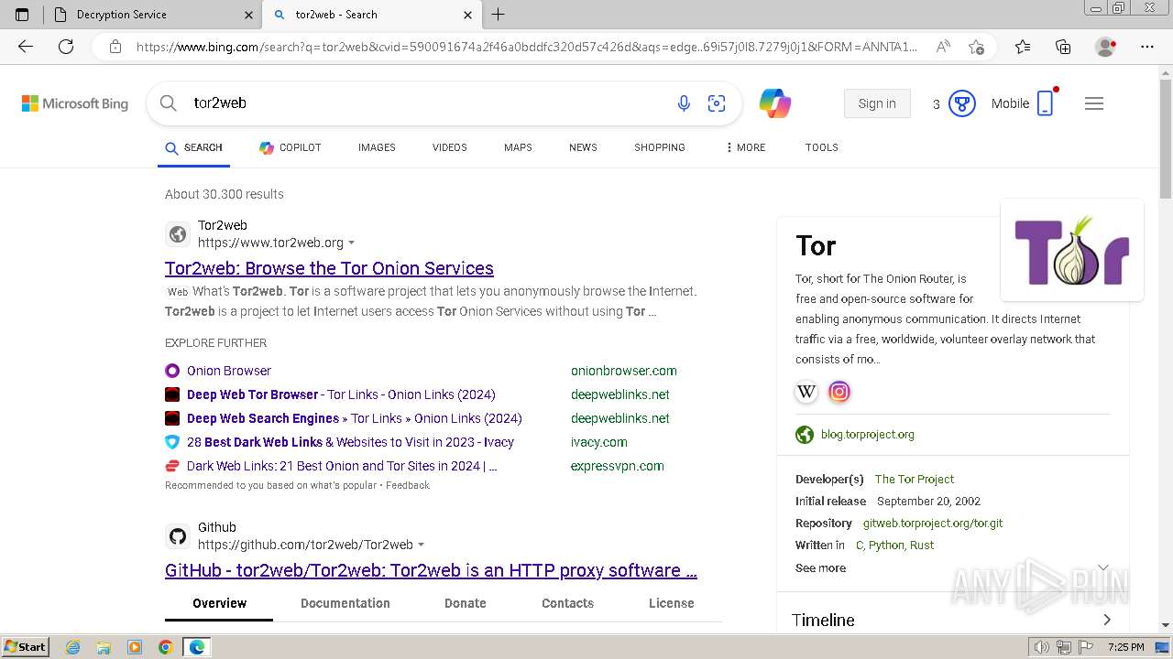1173x659 pixels.
Task: Click The Tor Project developer link
Action: click(915, 479)
